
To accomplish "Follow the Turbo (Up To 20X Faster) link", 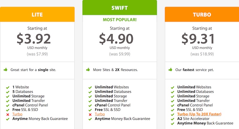I will click(199, 114).
